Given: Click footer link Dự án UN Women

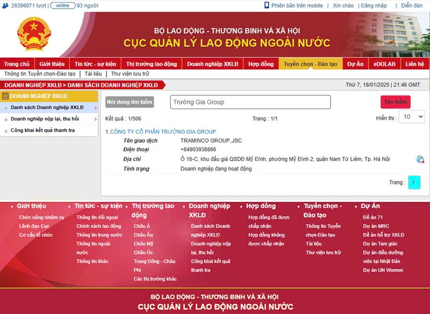Looking at the screenshot, I should [x=383, y=270].
